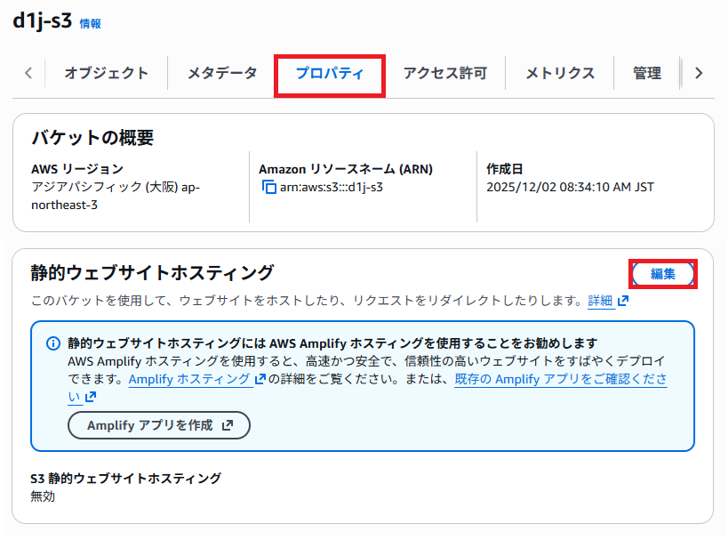The image size is (728, 548).
Task: Open the メトリクス tab
Action: click(x=559, y=74)
